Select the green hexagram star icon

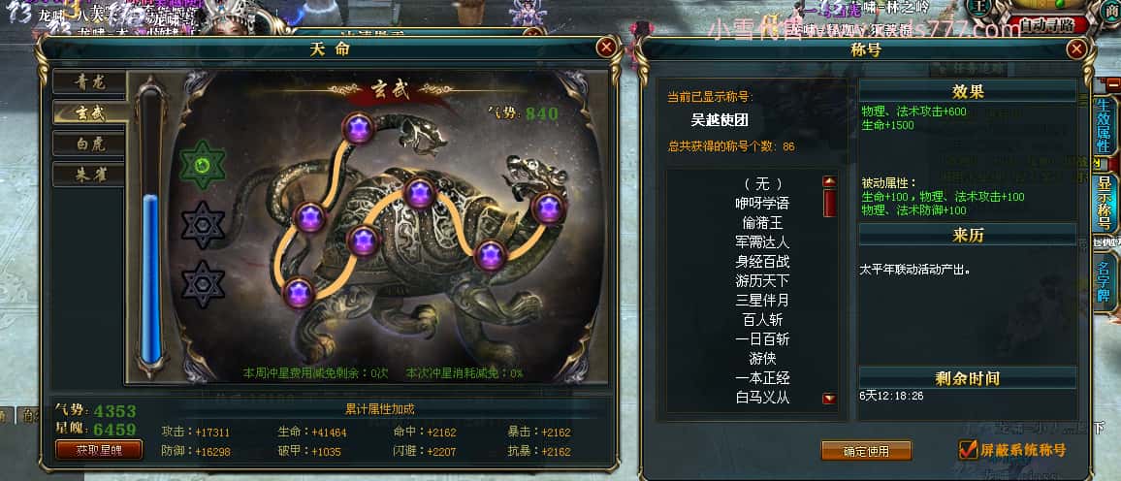coord(203,165)
